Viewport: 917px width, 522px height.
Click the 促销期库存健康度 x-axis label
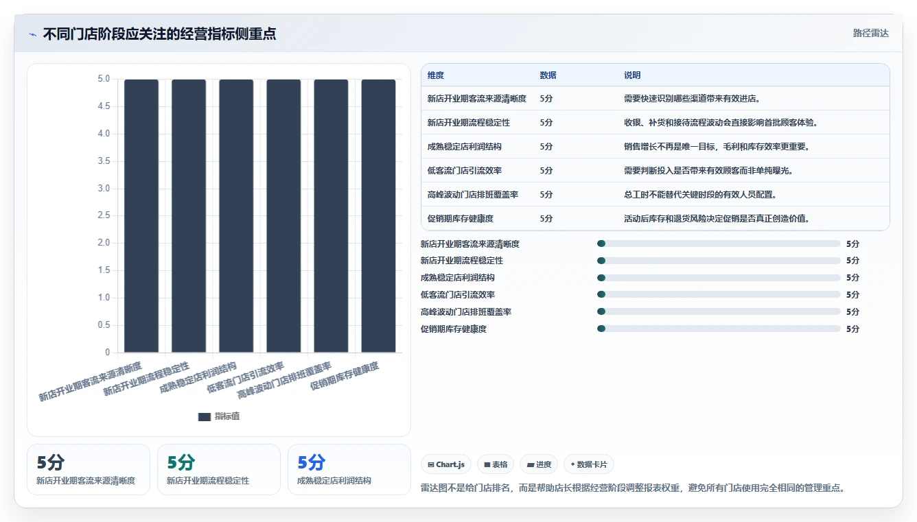[x=345, y=377]
